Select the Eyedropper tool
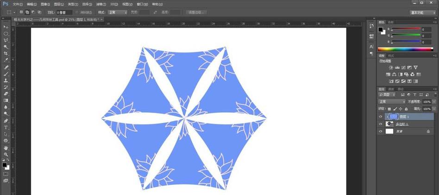Screen dimensions: 439x195 coord(6,60)
